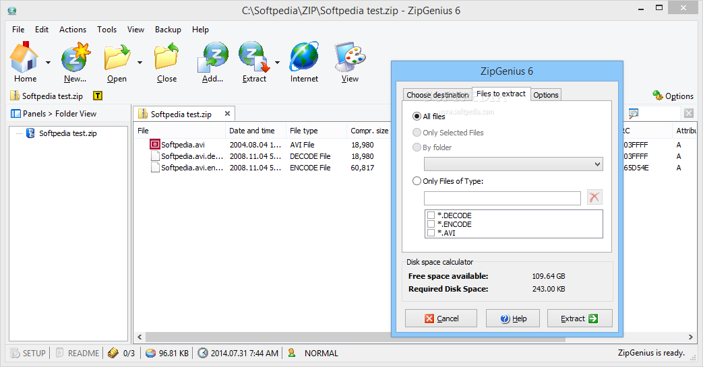The height and width of the screenshot is (367, 703).
Task: Click the zip icon in Softpedia test.zip tab
Action: click(143, 114)
